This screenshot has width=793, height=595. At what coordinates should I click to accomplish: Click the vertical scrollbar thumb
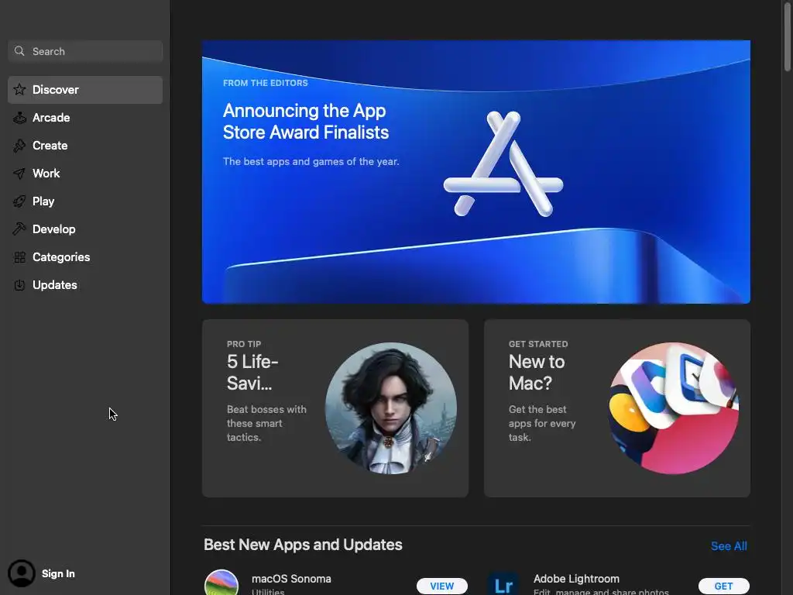(x=788, y=38)
